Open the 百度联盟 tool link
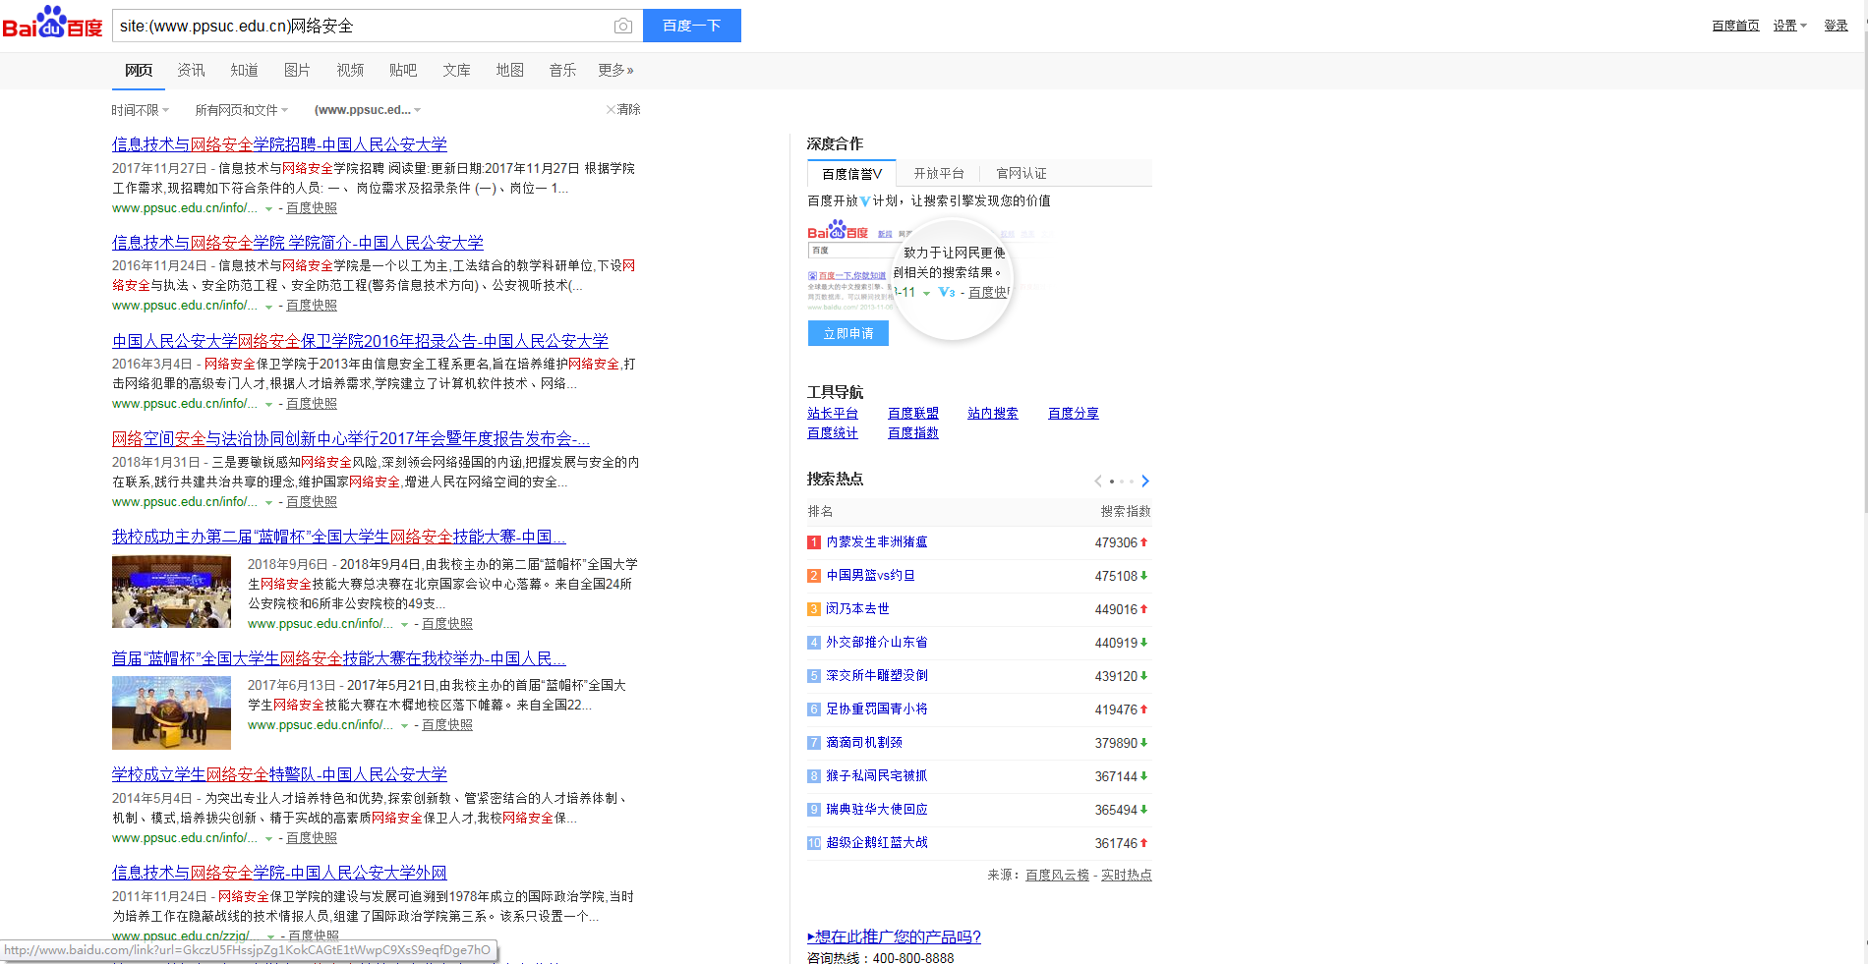Image resolution: width=1868 pixels, height=964 pixels. point(913,414)
